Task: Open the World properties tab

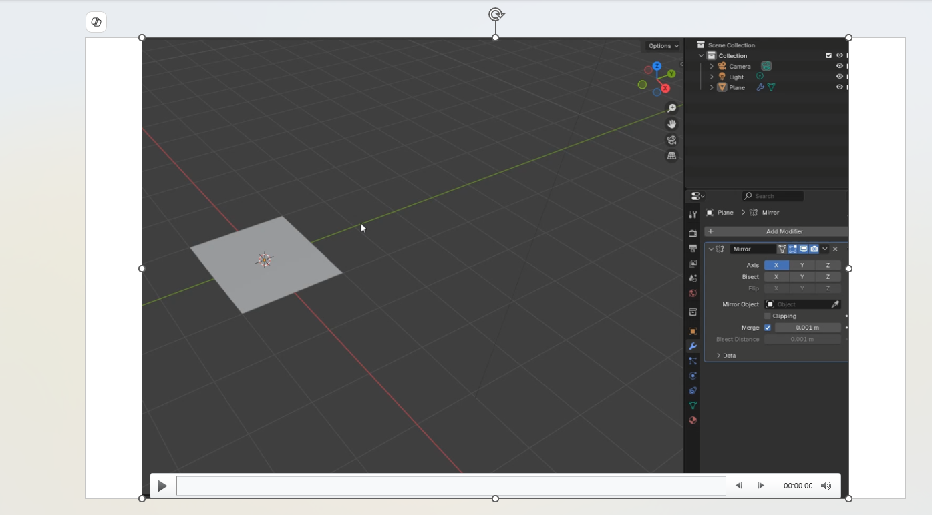Action: pyautogui.click(x=693, y=294)
